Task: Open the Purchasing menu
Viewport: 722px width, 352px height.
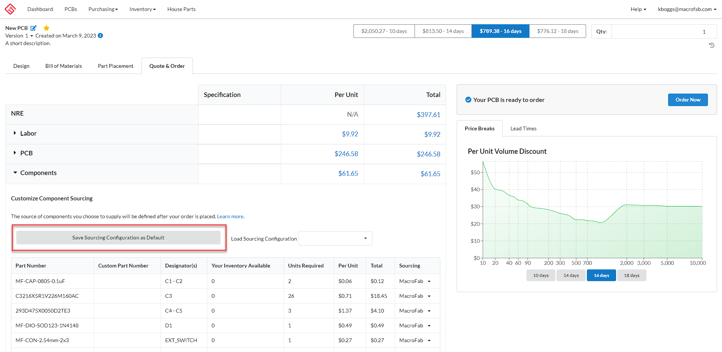Action: [103, 9]
